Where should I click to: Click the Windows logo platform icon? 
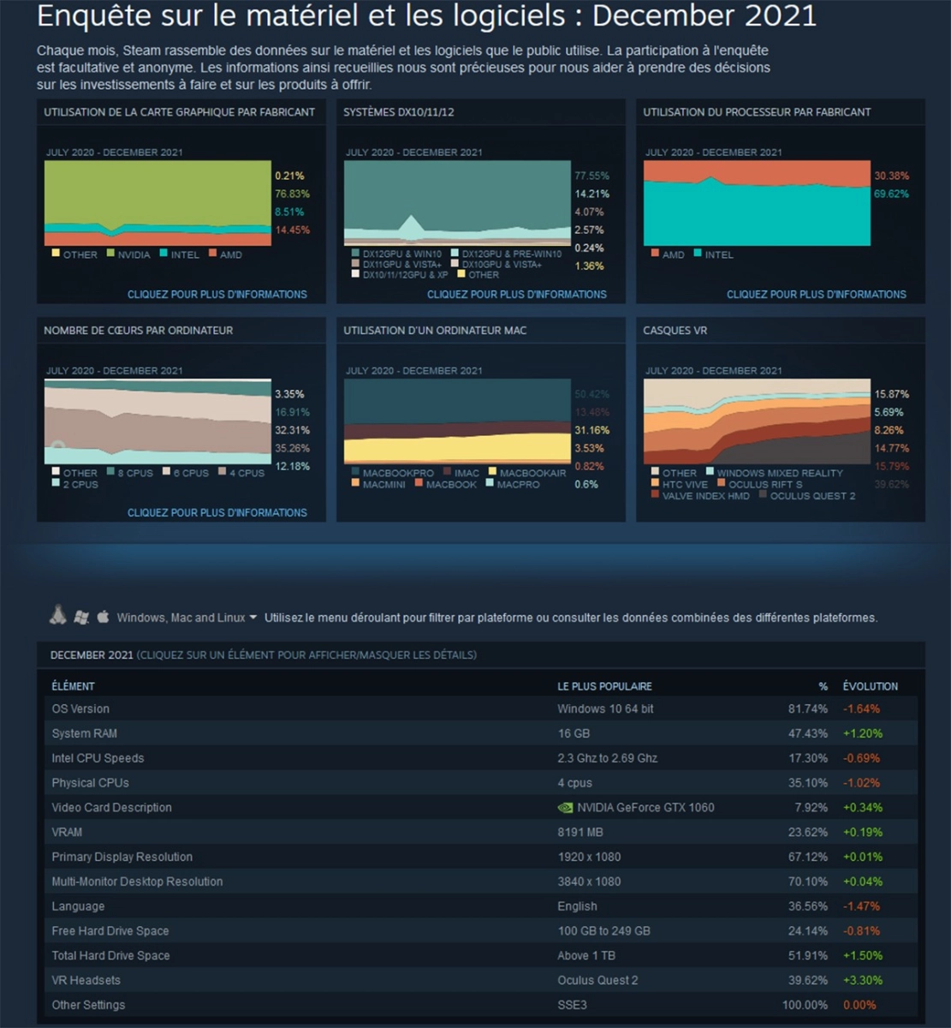click(x=82, y=617)
